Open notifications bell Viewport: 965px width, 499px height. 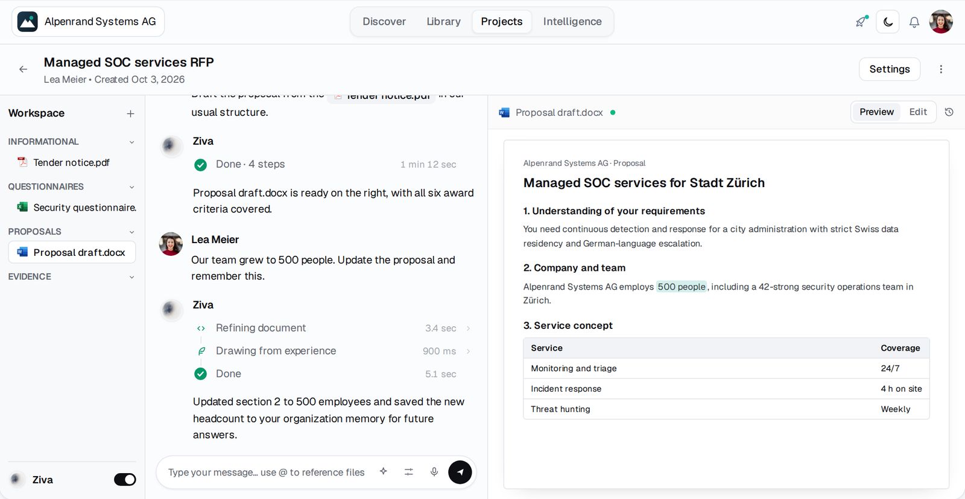coord(914,22)
